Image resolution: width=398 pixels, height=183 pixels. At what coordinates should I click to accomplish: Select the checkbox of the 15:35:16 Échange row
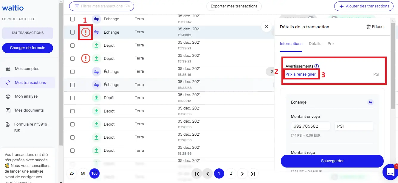(x=72, y=72)
